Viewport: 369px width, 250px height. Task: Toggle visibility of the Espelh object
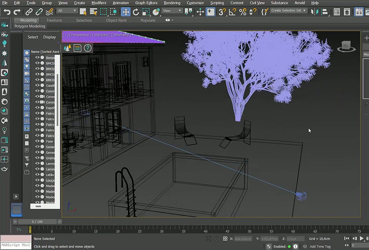(x=37, y=107)
